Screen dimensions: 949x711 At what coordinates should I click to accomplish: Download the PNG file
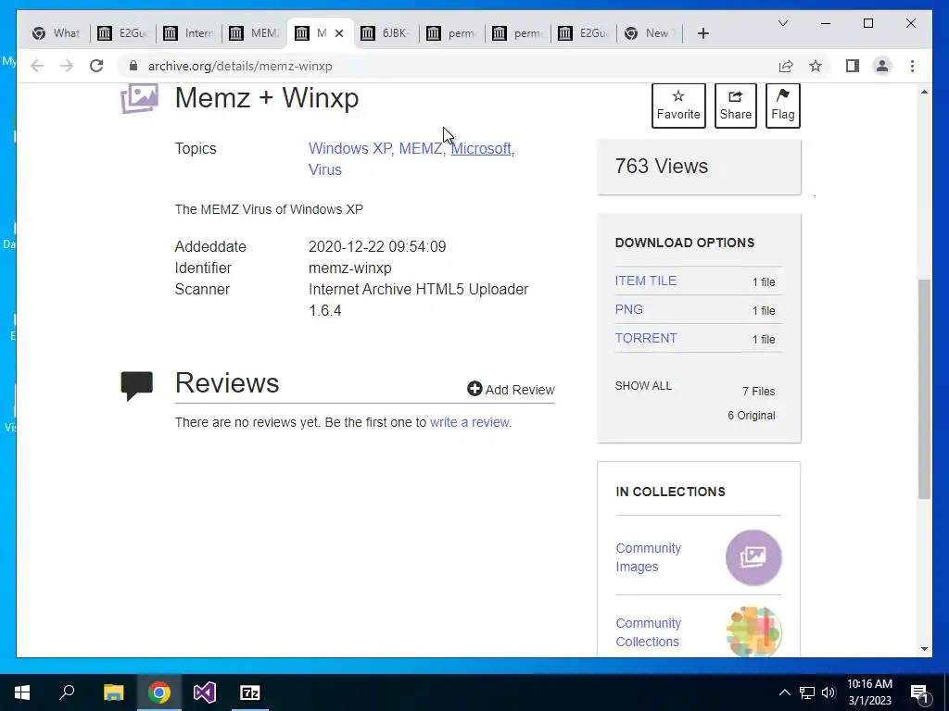coord(629,309)
